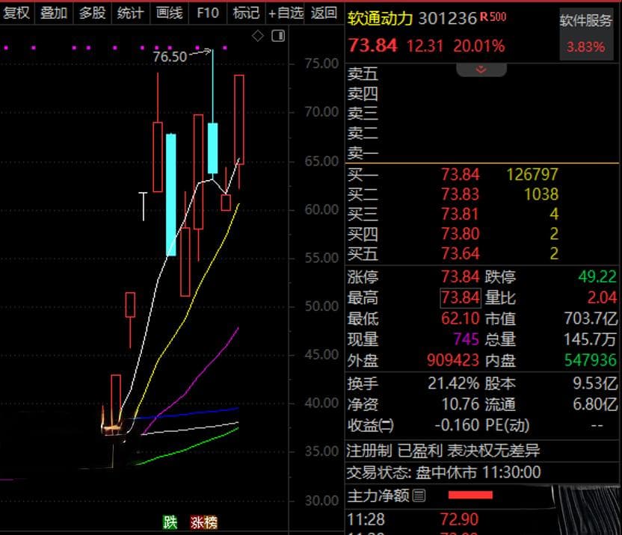Click the diamond icon above the chart

pyautogui.click(x=258, y=36)
